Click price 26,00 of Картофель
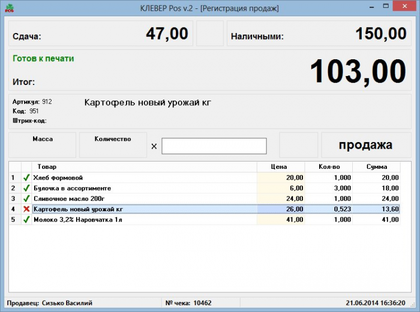Screen dimensions: 420x312 295,209
